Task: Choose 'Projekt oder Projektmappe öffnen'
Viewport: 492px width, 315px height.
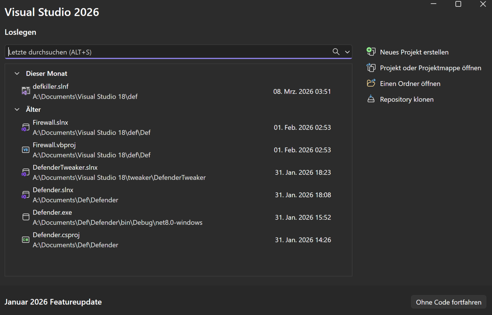Action: coord(430,68)
